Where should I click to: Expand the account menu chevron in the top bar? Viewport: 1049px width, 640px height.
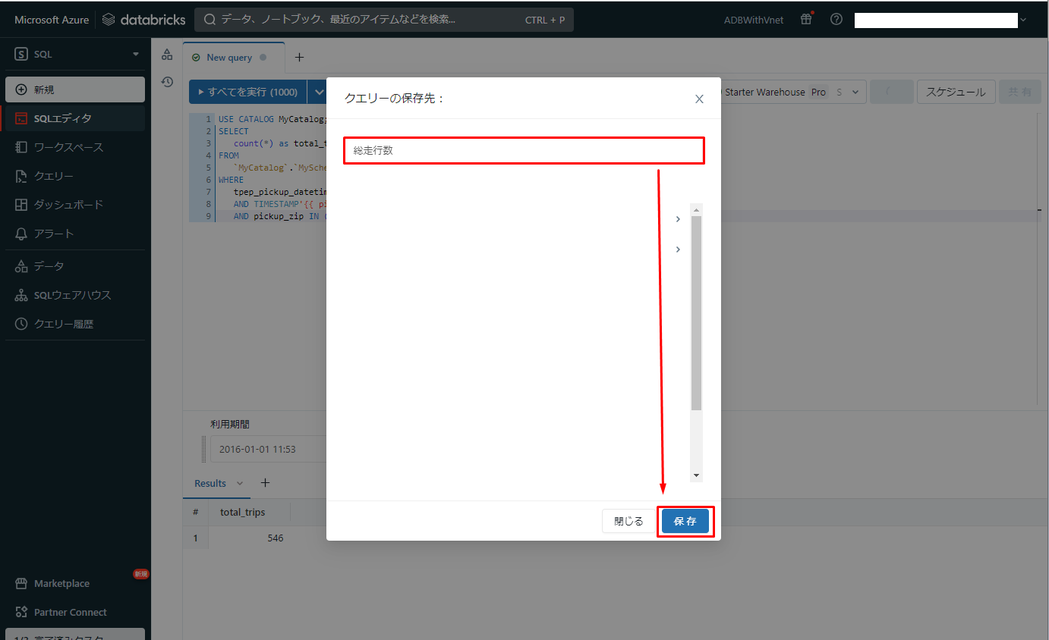coord(1023,20)
